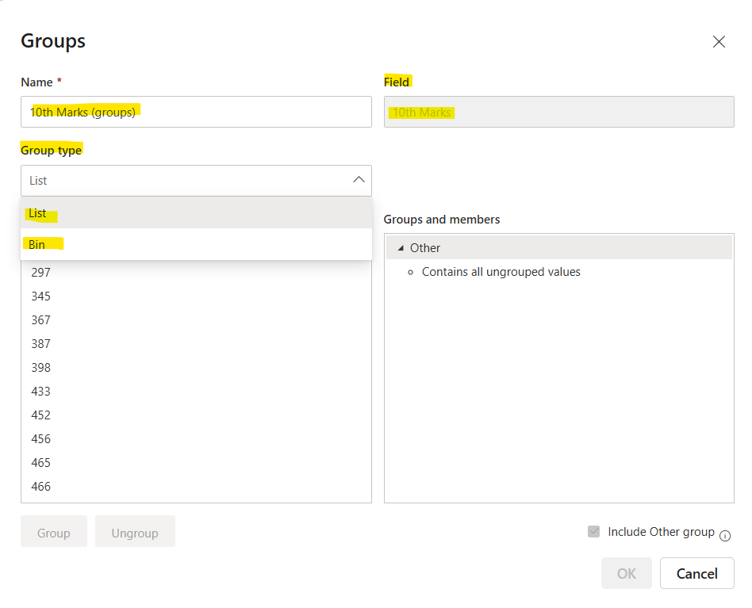Select the Other group under Groups and members
This screenshot has width=752, height=608.
(x=425, y=247)
